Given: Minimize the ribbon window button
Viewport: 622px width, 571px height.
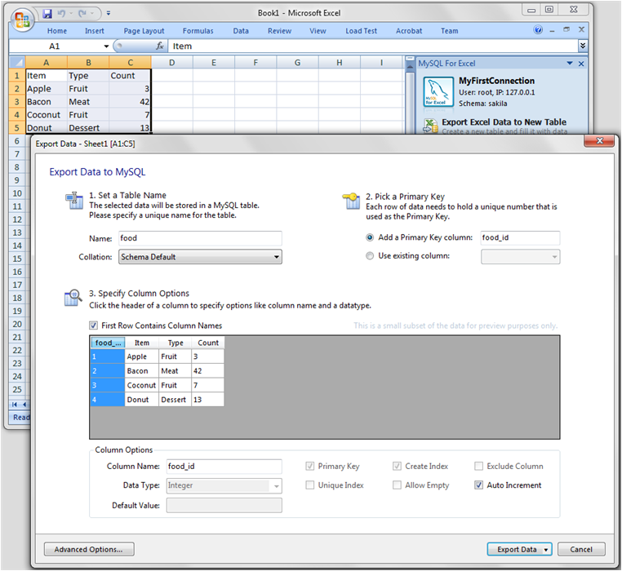Looking at the screenshot, I should [x=552, y=30].
